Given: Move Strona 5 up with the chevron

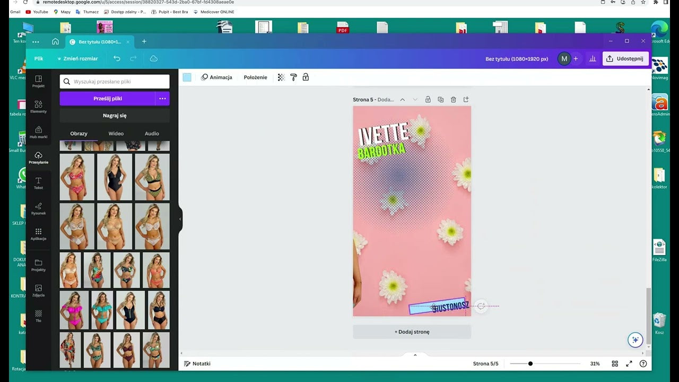Looking at the screenshot, I should pos(403,99).
